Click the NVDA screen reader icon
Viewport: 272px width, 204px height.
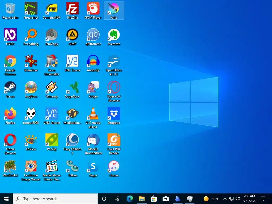[x=10, y=37]
